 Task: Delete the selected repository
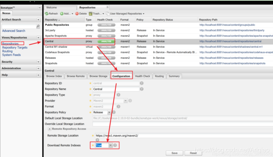(x=81, y=14)
